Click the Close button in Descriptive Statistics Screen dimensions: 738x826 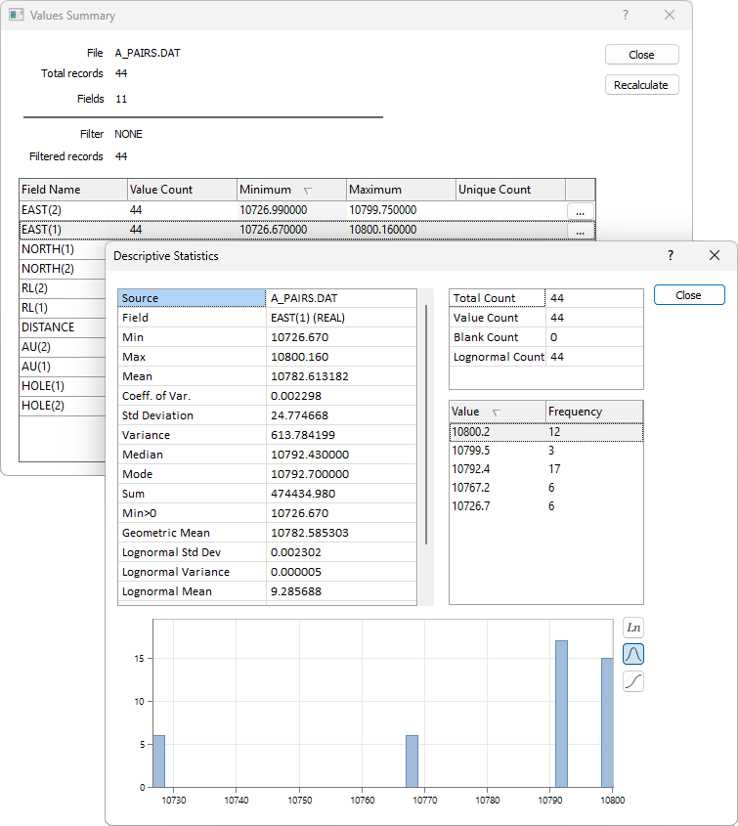click(x=689, y=295)
